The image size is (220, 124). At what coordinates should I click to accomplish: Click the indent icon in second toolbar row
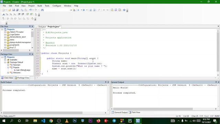point(19,14)
